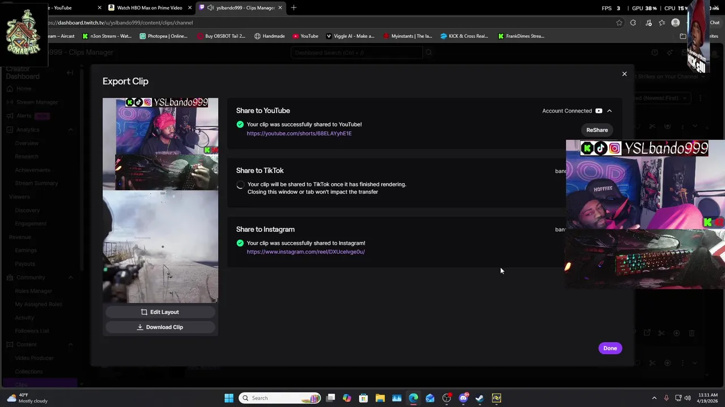
Task: Open File Explorer from the taskbar
Action: point(380,398)
